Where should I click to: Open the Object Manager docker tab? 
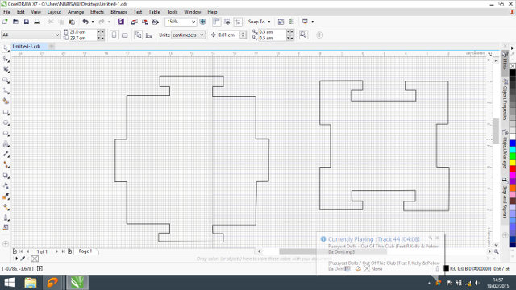[x=505, y=149]
